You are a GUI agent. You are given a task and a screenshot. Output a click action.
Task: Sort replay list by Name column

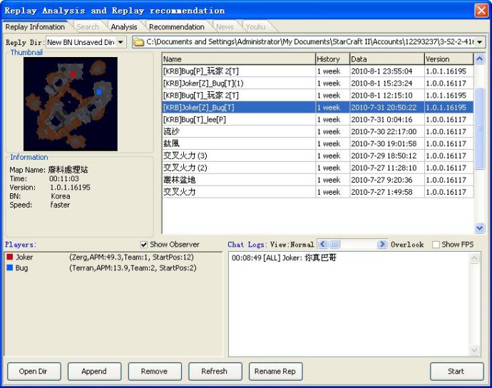pos(238,59)
